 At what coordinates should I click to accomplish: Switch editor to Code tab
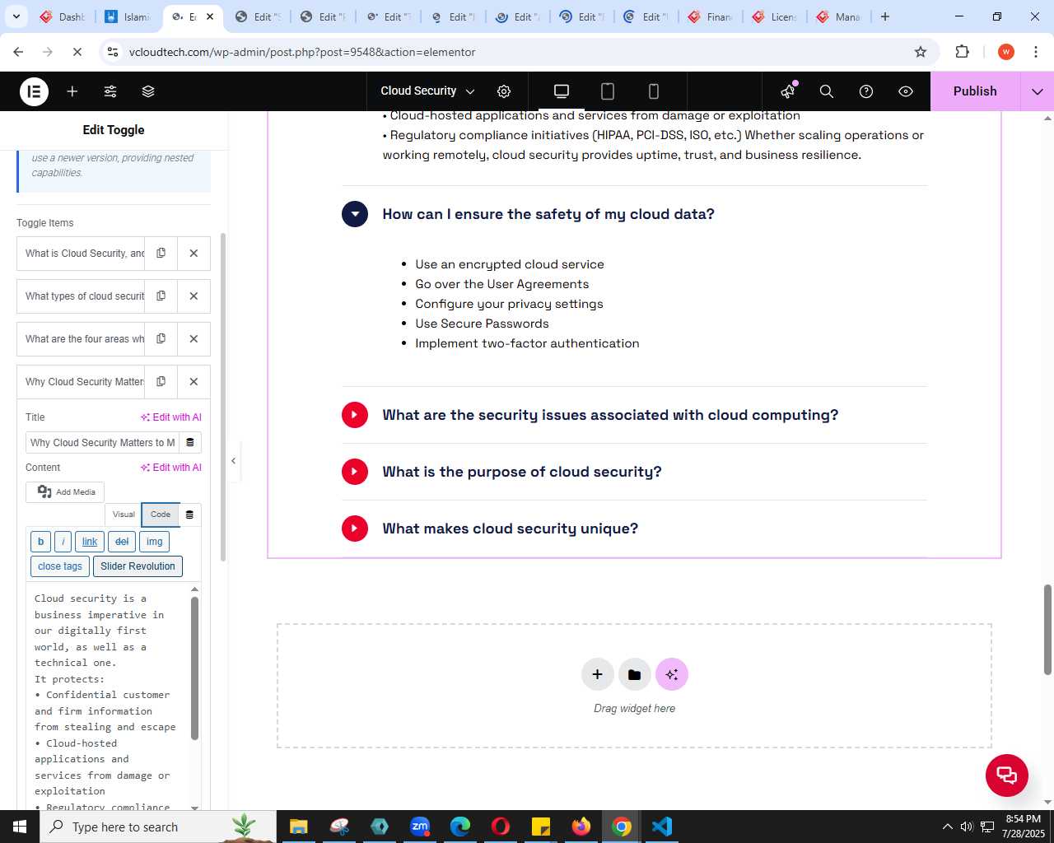coord(161,515)
